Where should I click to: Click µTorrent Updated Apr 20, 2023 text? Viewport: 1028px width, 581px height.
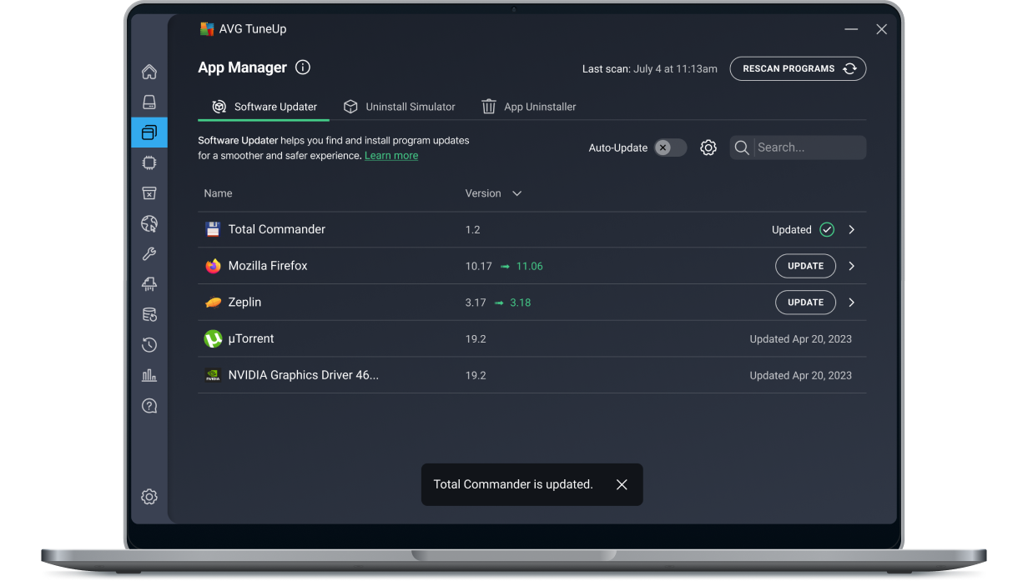[x=801, y=339]
